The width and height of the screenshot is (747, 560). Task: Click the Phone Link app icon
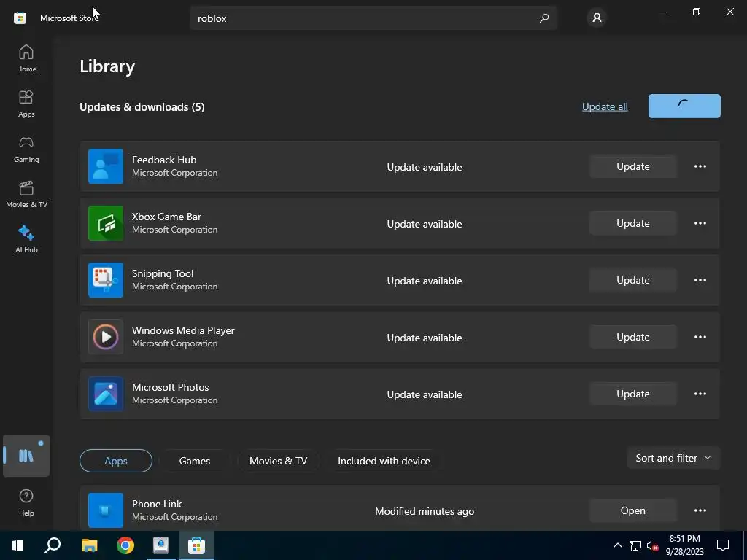point(106,510)
